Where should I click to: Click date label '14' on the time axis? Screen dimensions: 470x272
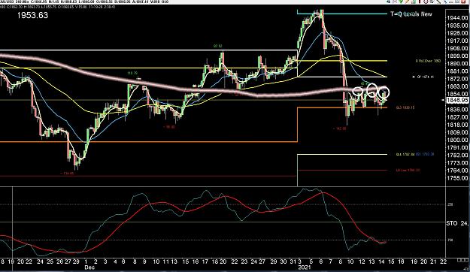[x=381, y=261]
